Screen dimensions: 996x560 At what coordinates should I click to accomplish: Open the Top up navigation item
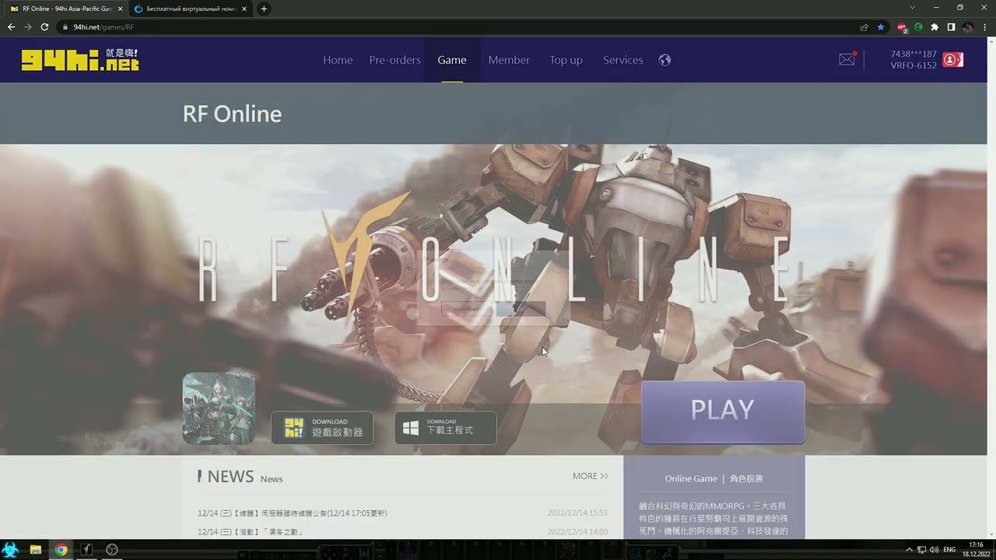566,60
